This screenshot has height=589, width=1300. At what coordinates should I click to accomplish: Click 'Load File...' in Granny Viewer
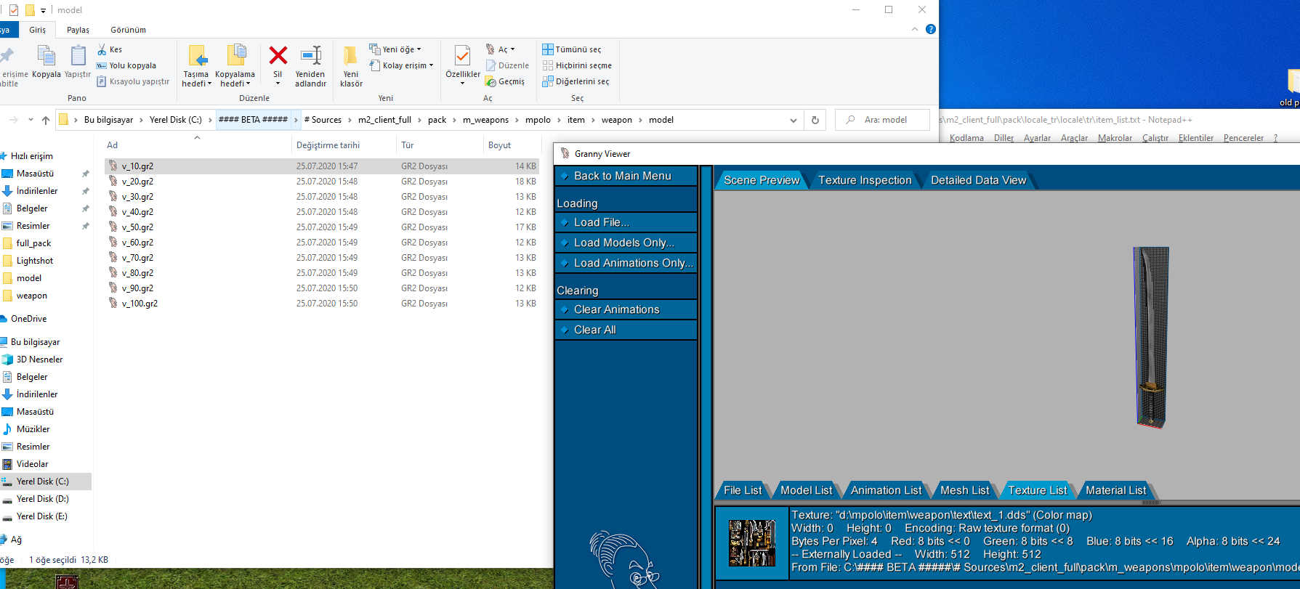[x=626, y=222]
